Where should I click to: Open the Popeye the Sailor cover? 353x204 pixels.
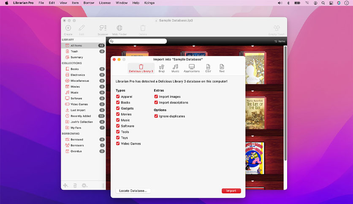tap(254, 158)
